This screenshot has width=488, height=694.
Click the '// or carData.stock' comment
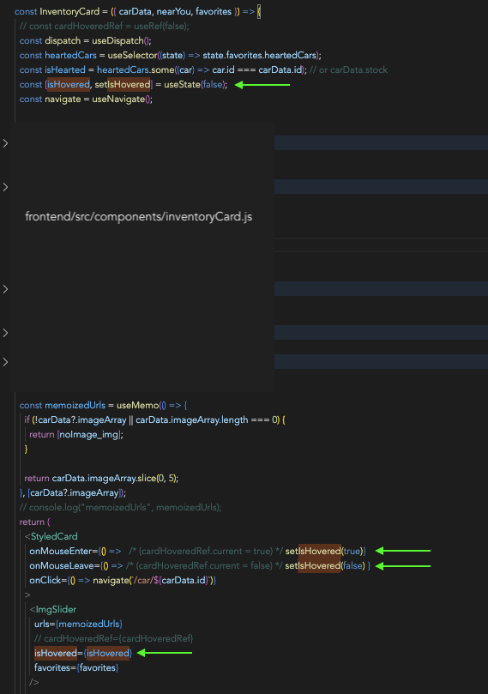point(348,70)
